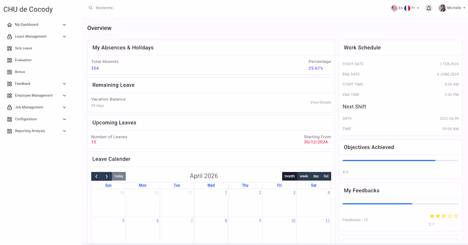Image resolution: width=468 pixels, height=245 pixels.
Task: Expand the Configuration menu
Action: point(64,119)
